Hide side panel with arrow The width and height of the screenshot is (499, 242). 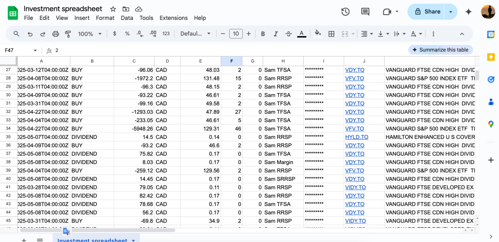pyautogui.click(x=491, y=236)
